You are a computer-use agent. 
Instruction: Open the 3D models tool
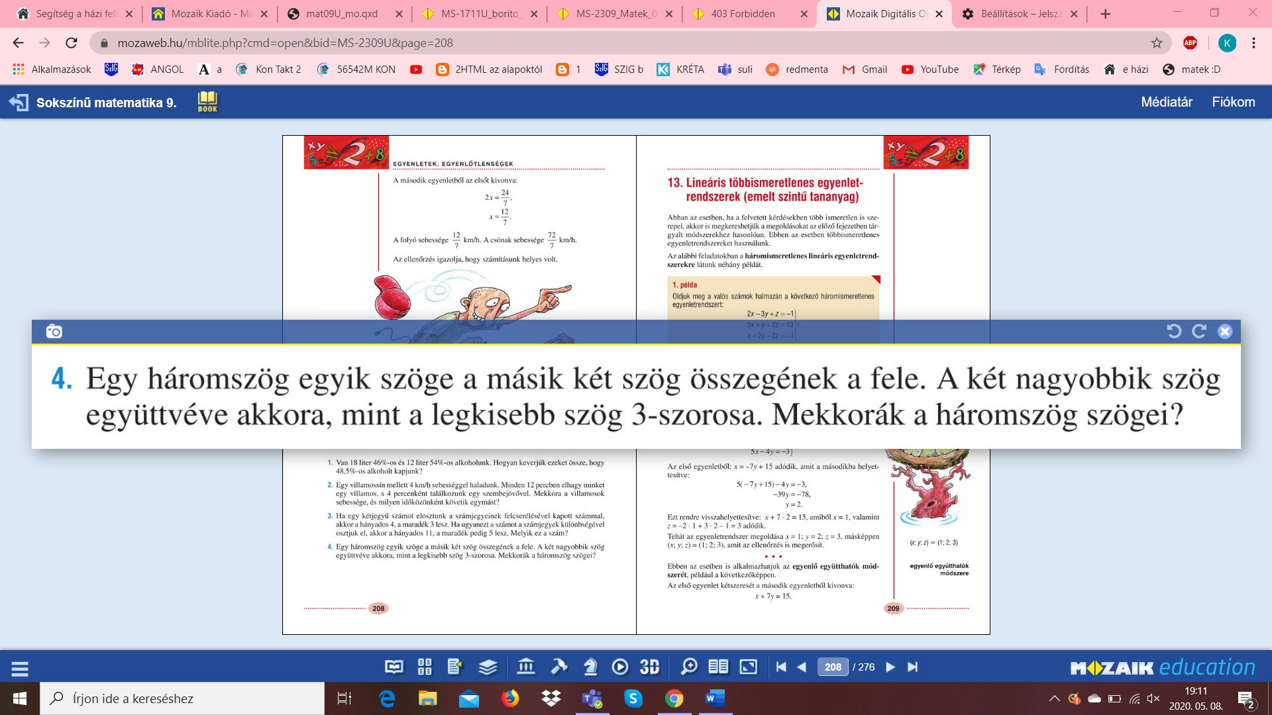click(x=649, y=667)
